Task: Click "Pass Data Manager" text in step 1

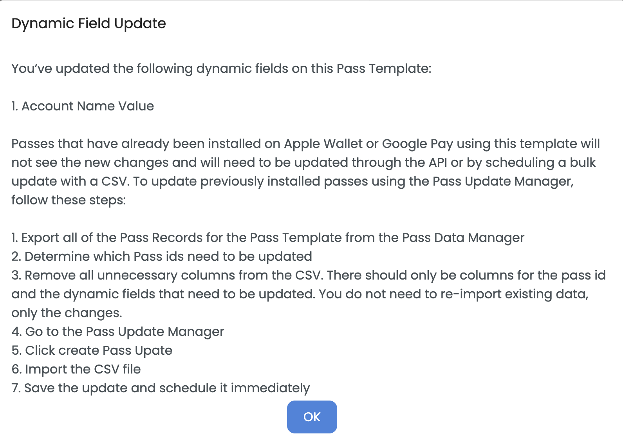Action: pyautogui.click(x=463, y=238)
